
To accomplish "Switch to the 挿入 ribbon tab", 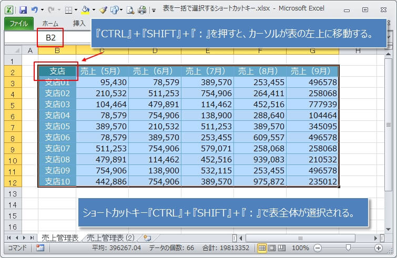I will tap(79, 24).
